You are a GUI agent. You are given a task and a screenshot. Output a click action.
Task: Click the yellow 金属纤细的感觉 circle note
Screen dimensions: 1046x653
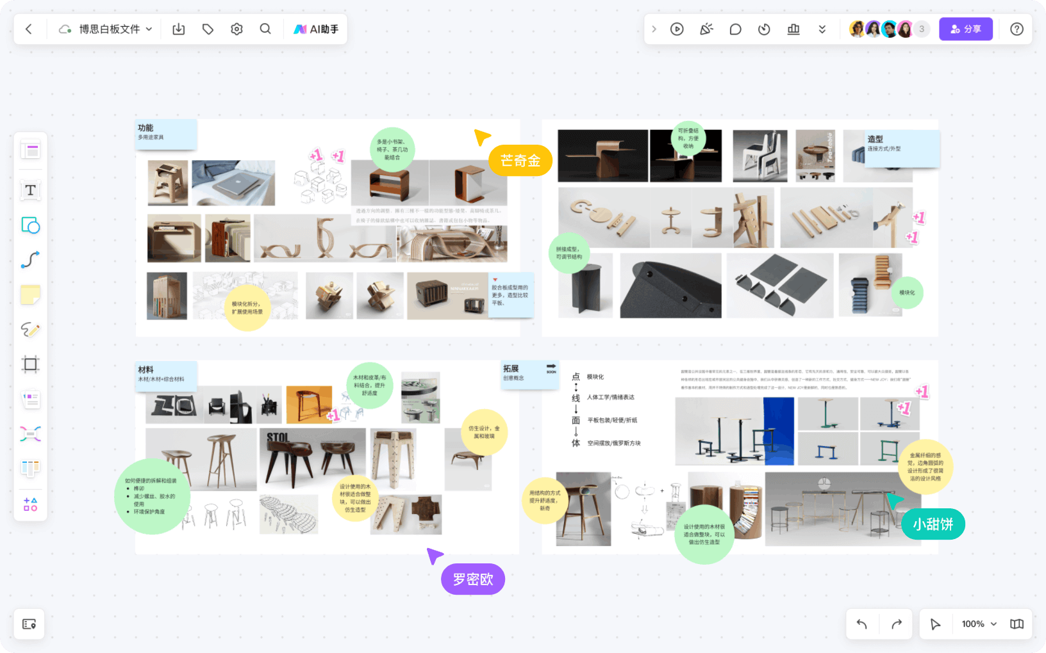pos(926,467)
